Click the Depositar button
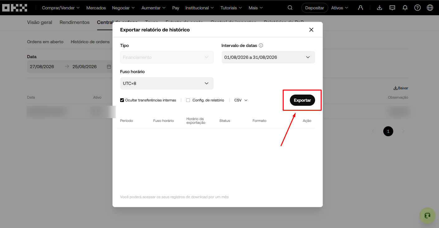Screen dimensions: 439x228 314,8
